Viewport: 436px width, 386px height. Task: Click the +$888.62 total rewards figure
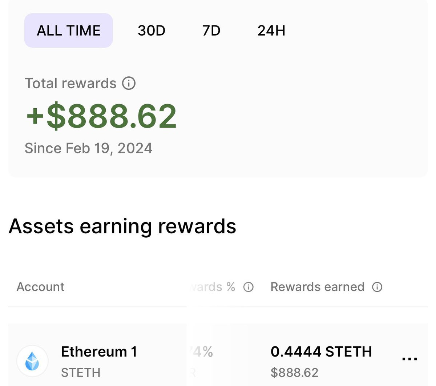[101, 116]
